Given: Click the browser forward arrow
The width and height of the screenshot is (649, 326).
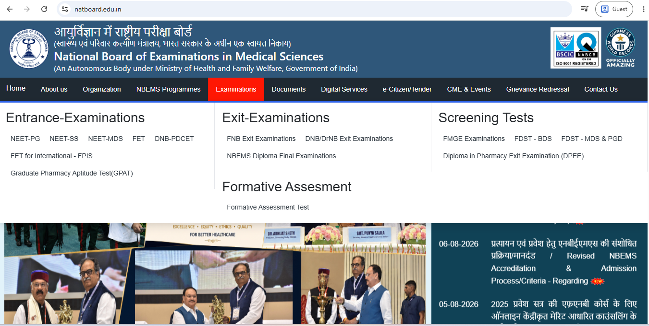Looking at the screenshot, I should pyautogui.click(x=27, y=9).
